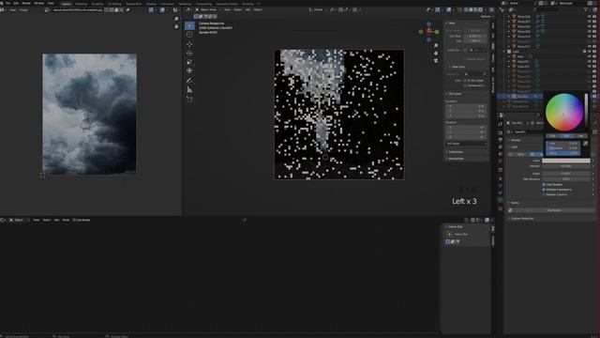Collapse the View Lock panel

pyautogui.click(x=457, y=67)
